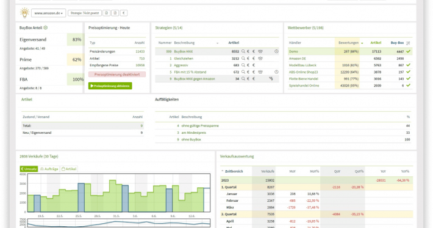Switch chart to Aufträge tab

click(x=49, y=169)
